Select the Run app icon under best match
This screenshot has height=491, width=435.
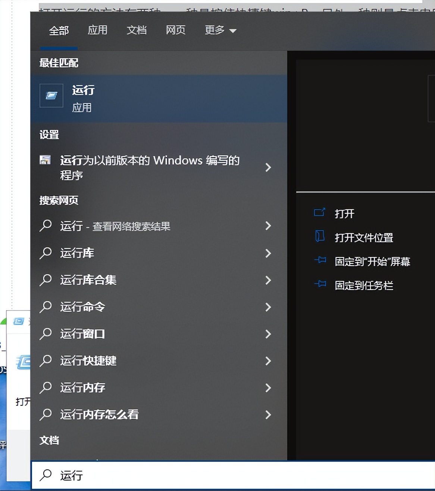click(x=51, y=96)
